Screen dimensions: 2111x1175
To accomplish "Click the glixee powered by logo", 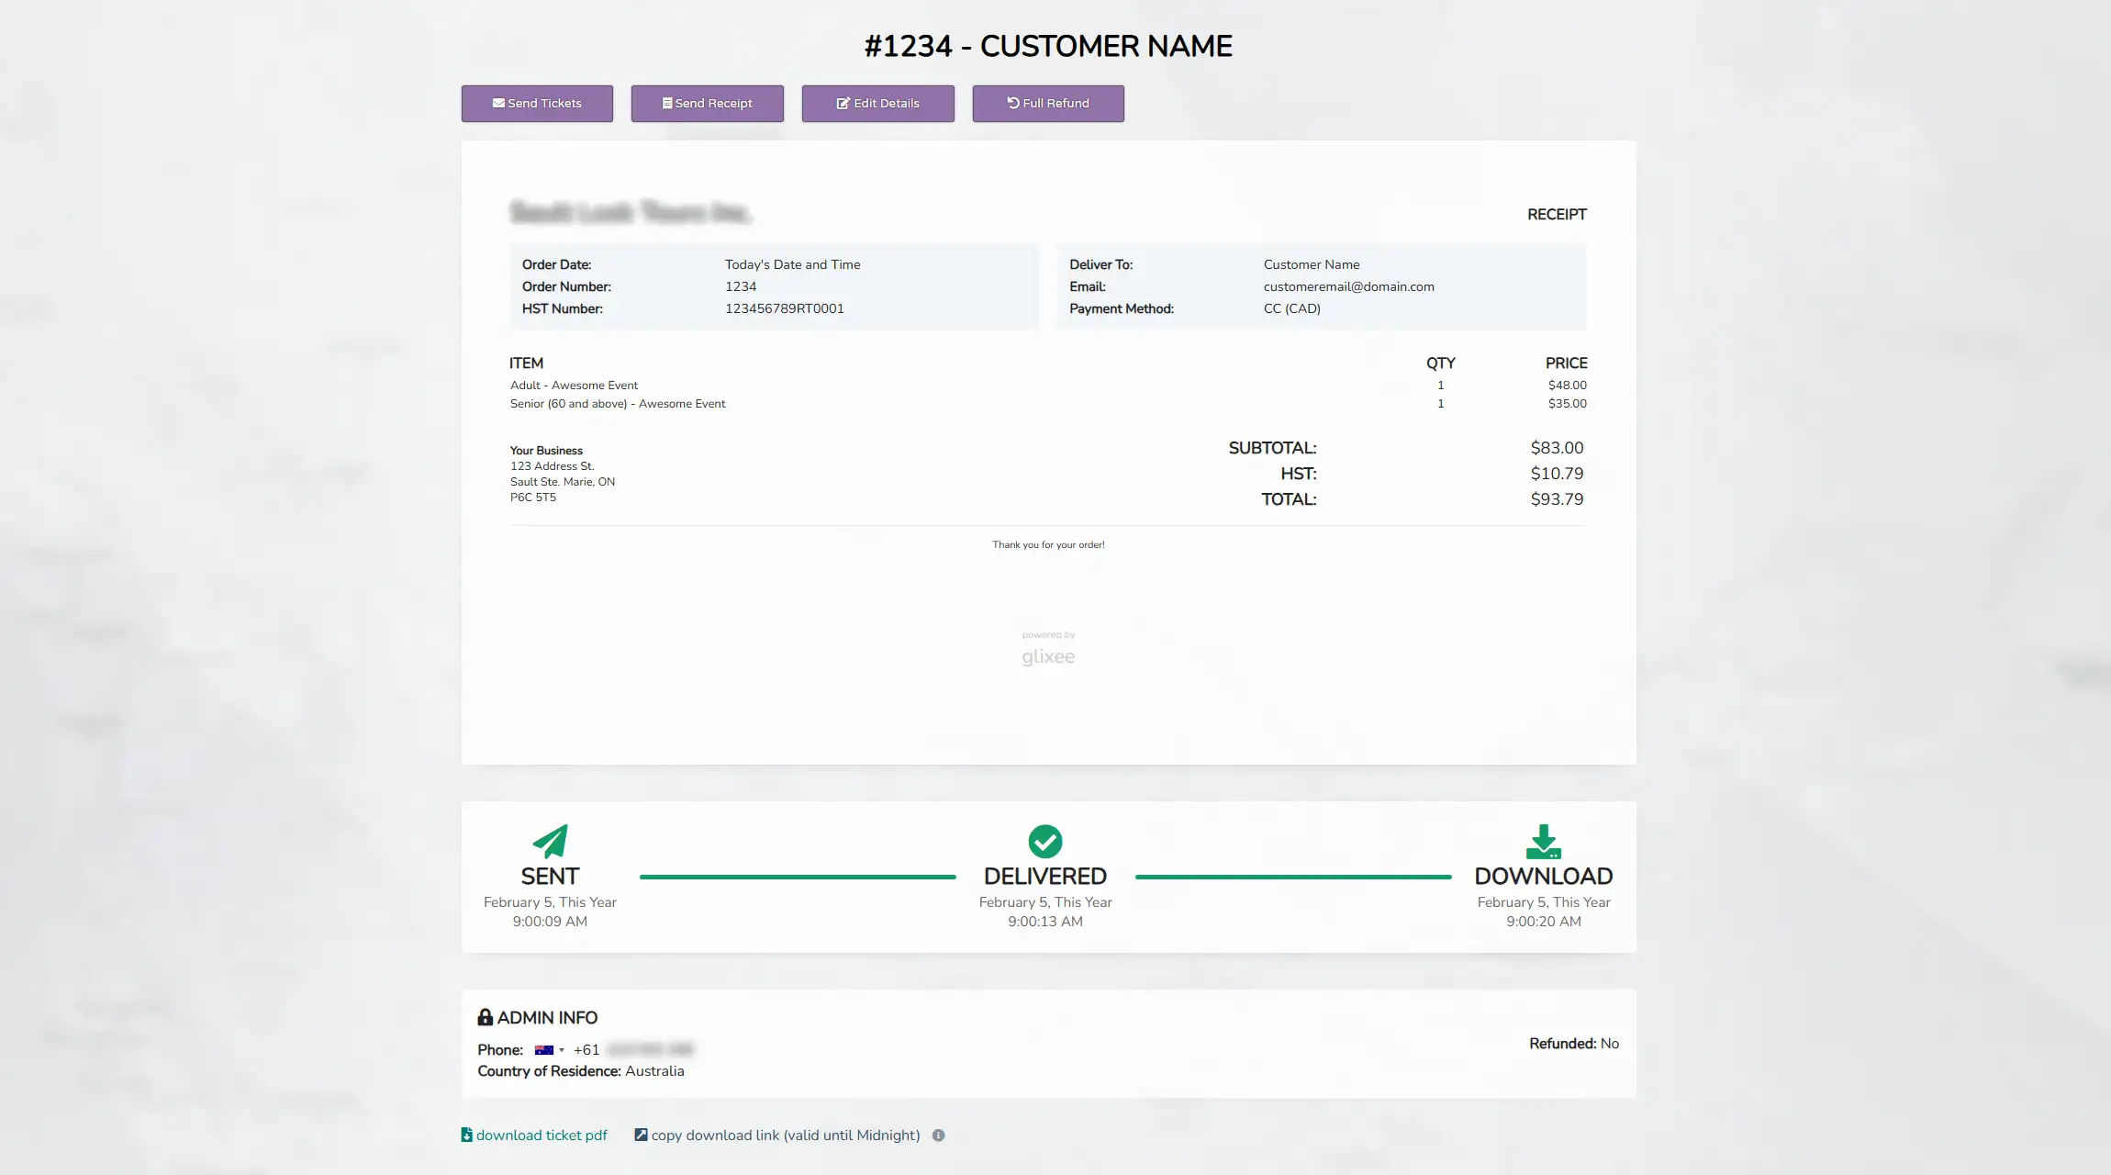I will (1048, 649).
